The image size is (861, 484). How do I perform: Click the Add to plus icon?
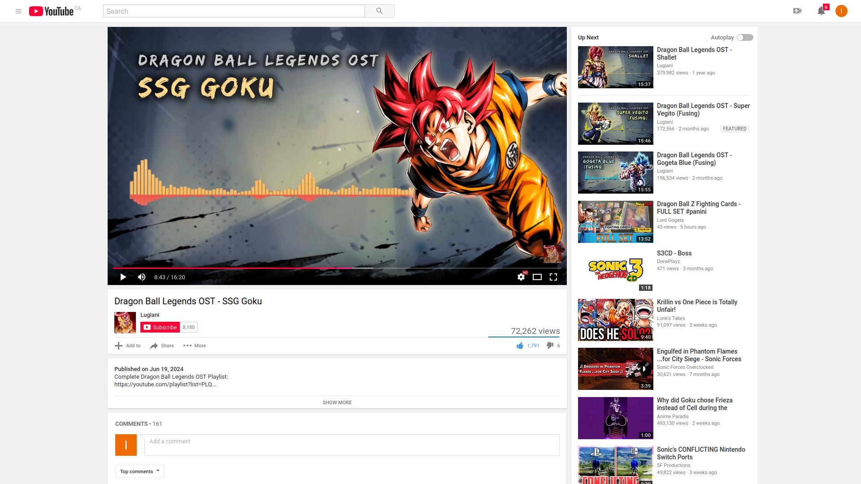pos(118,346)
